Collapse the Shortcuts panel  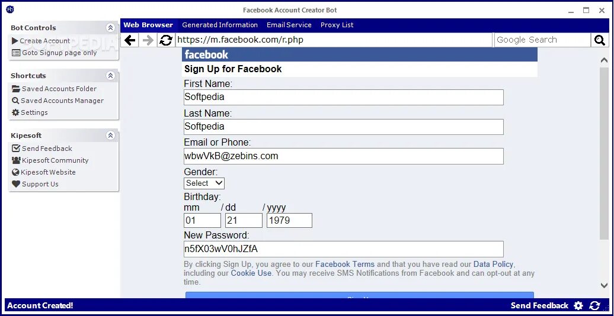[110, 76]
